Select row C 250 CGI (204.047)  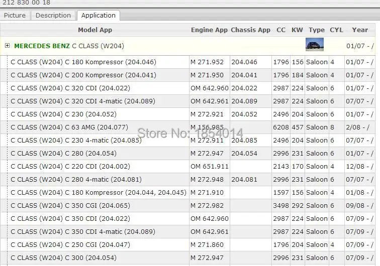click(x=188, y=245)
